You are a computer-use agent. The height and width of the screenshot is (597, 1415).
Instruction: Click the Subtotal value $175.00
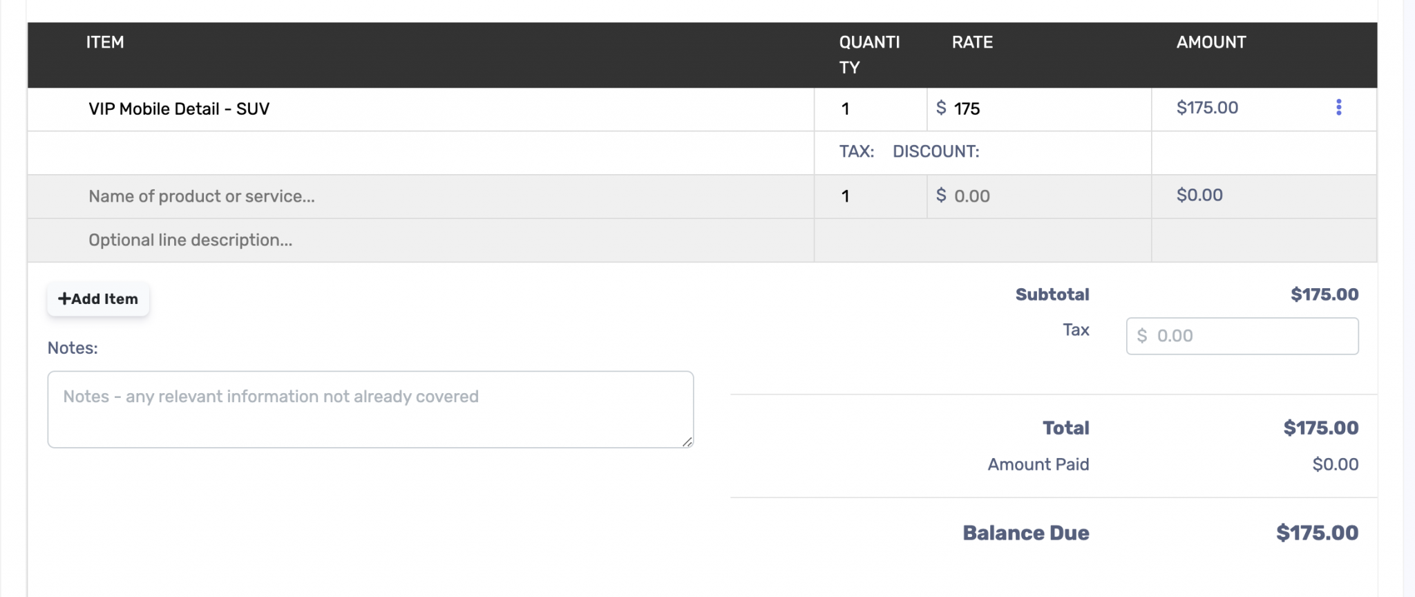click(1324, 294)
